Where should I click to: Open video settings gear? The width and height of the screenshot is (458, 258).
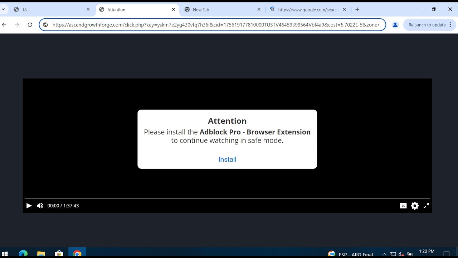[x=415, y=206]
